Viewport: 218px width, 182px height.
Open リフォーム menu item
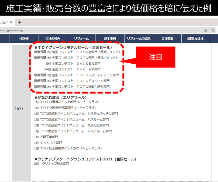[81, 39]
